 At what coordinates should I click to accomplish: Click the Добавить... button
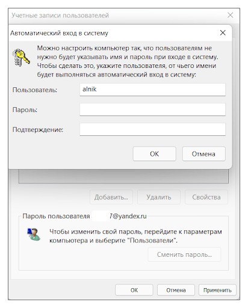click(x=111, y=197)
